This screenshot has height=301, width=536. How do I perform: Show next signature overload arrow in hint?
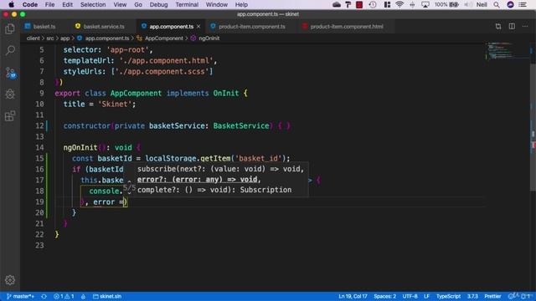pyautogui.click(x=129, y=193)
